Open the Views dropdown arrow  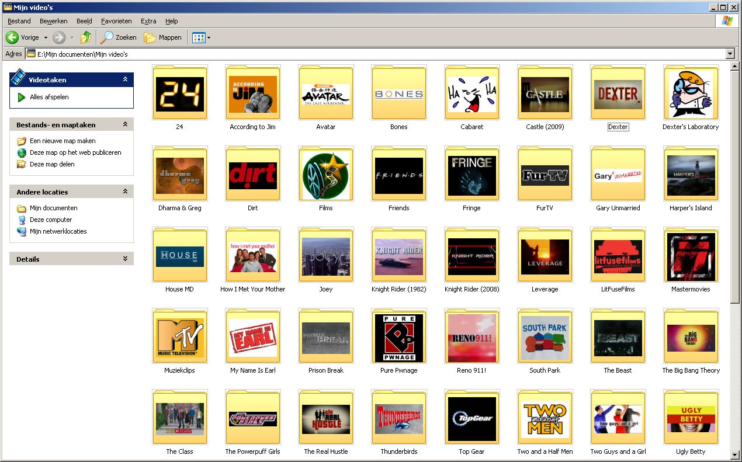tap(209, 37)
